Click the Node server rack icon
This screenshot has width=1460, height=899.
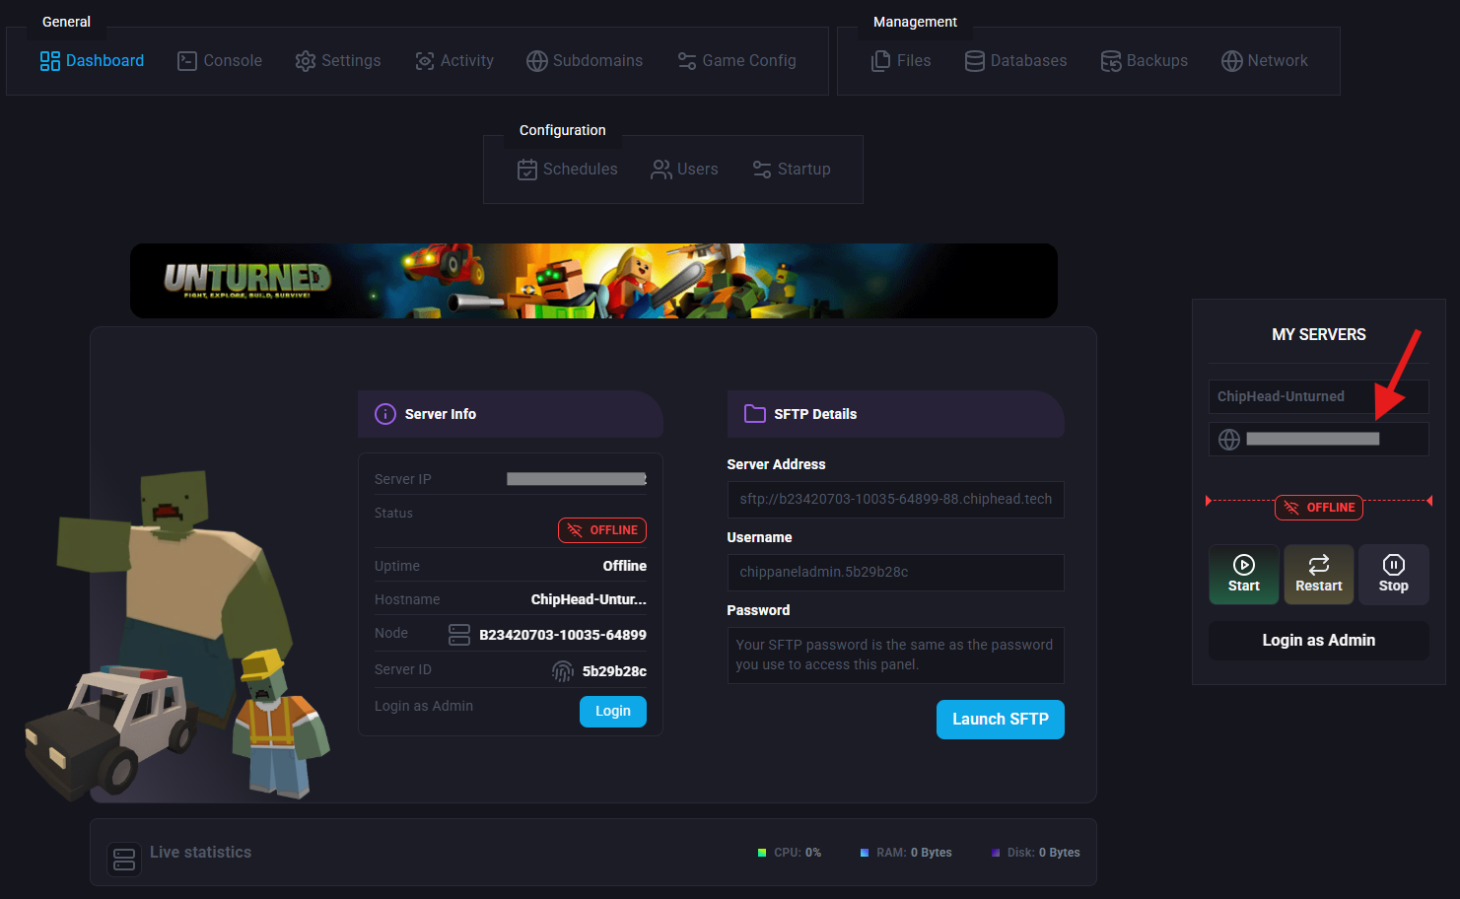click(x=459, y=635)
